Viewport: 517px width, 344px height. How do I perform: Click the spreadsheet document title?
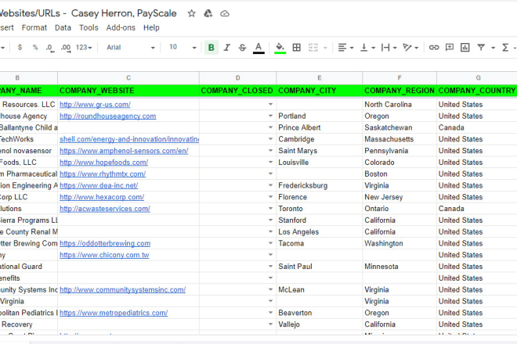coord(88,13)
